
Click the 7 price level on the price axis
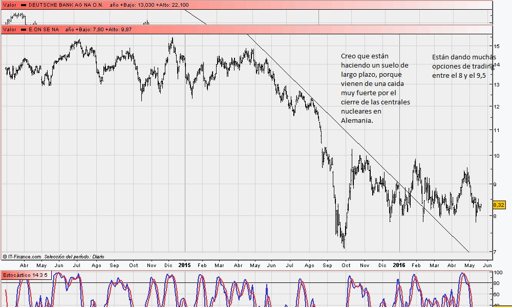(495, 251)
